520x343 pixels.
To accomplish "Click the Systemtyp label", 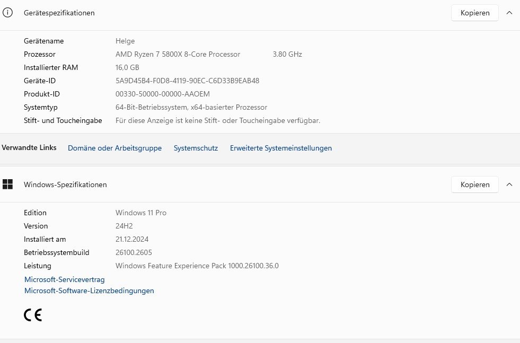I will pyautogui.click(x=40, y=107).
